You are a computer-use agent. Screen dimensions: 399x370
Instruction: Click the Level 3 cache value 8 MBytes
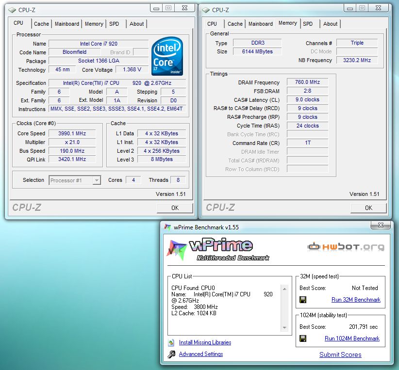coord(162,159)
